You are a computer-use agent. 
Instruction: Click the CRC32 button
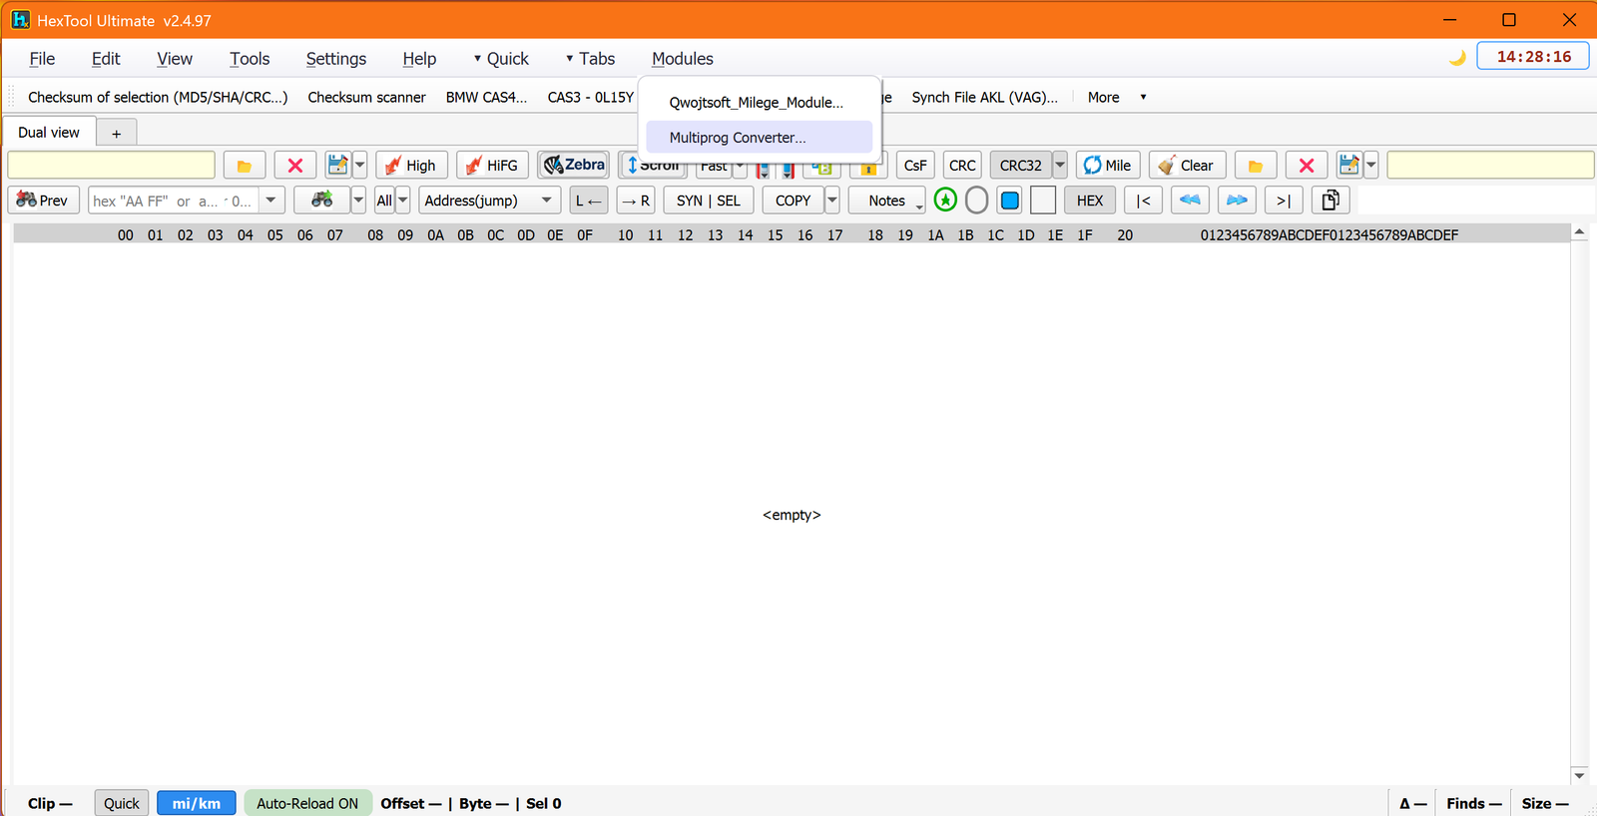point(1021,166)
